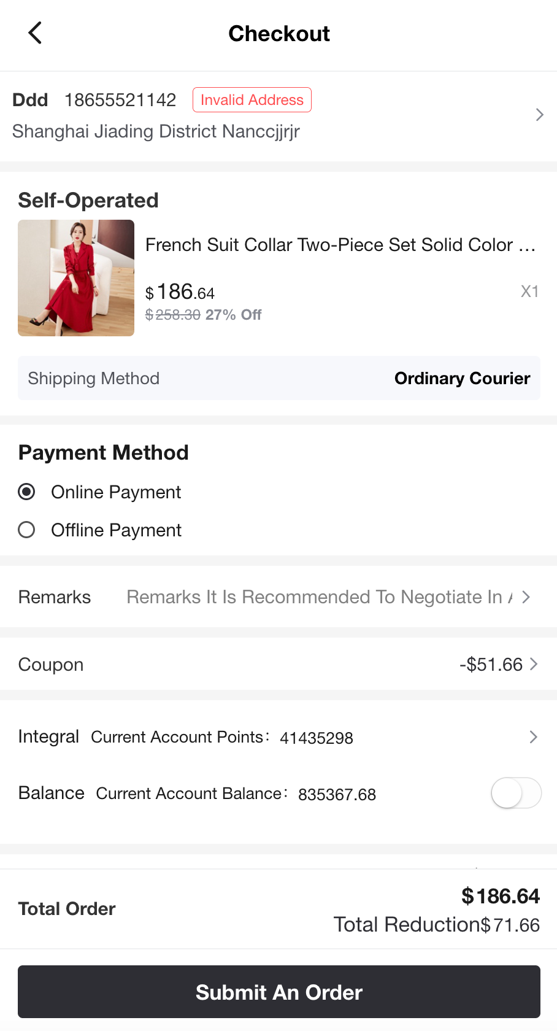Tap the Invalid Address red tag
The width and height of the screenshot is (557, 1031).
coord(252,100)
